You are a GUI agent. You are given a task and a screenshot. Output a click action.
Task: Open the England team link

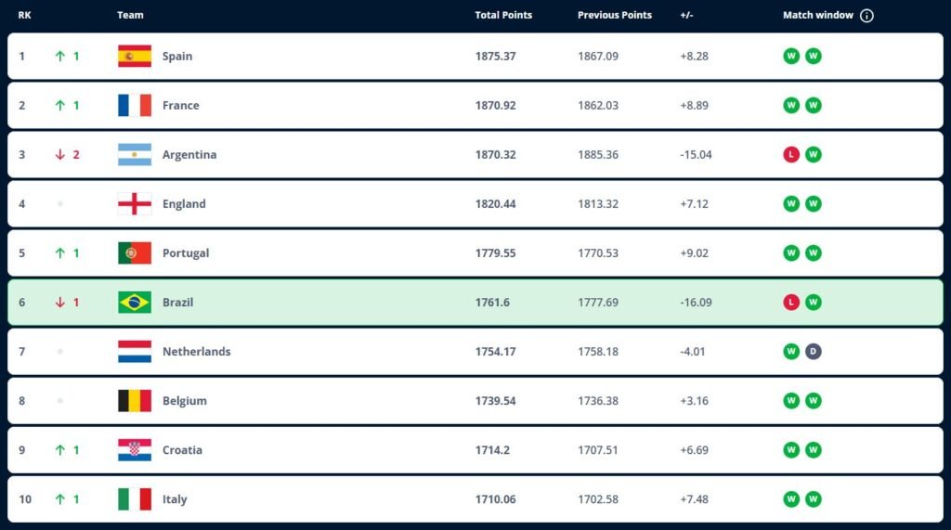pyautogui.click(x=184, y=204)
